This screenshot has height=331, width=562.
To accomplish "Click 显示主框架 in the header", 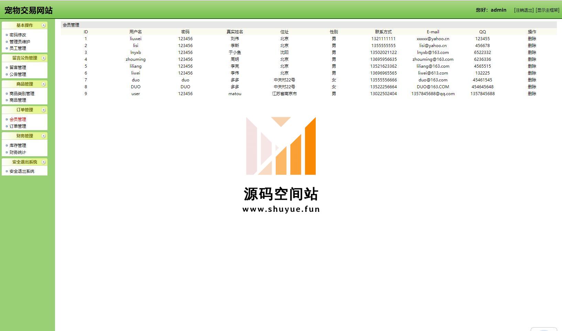I will (548, 10).
